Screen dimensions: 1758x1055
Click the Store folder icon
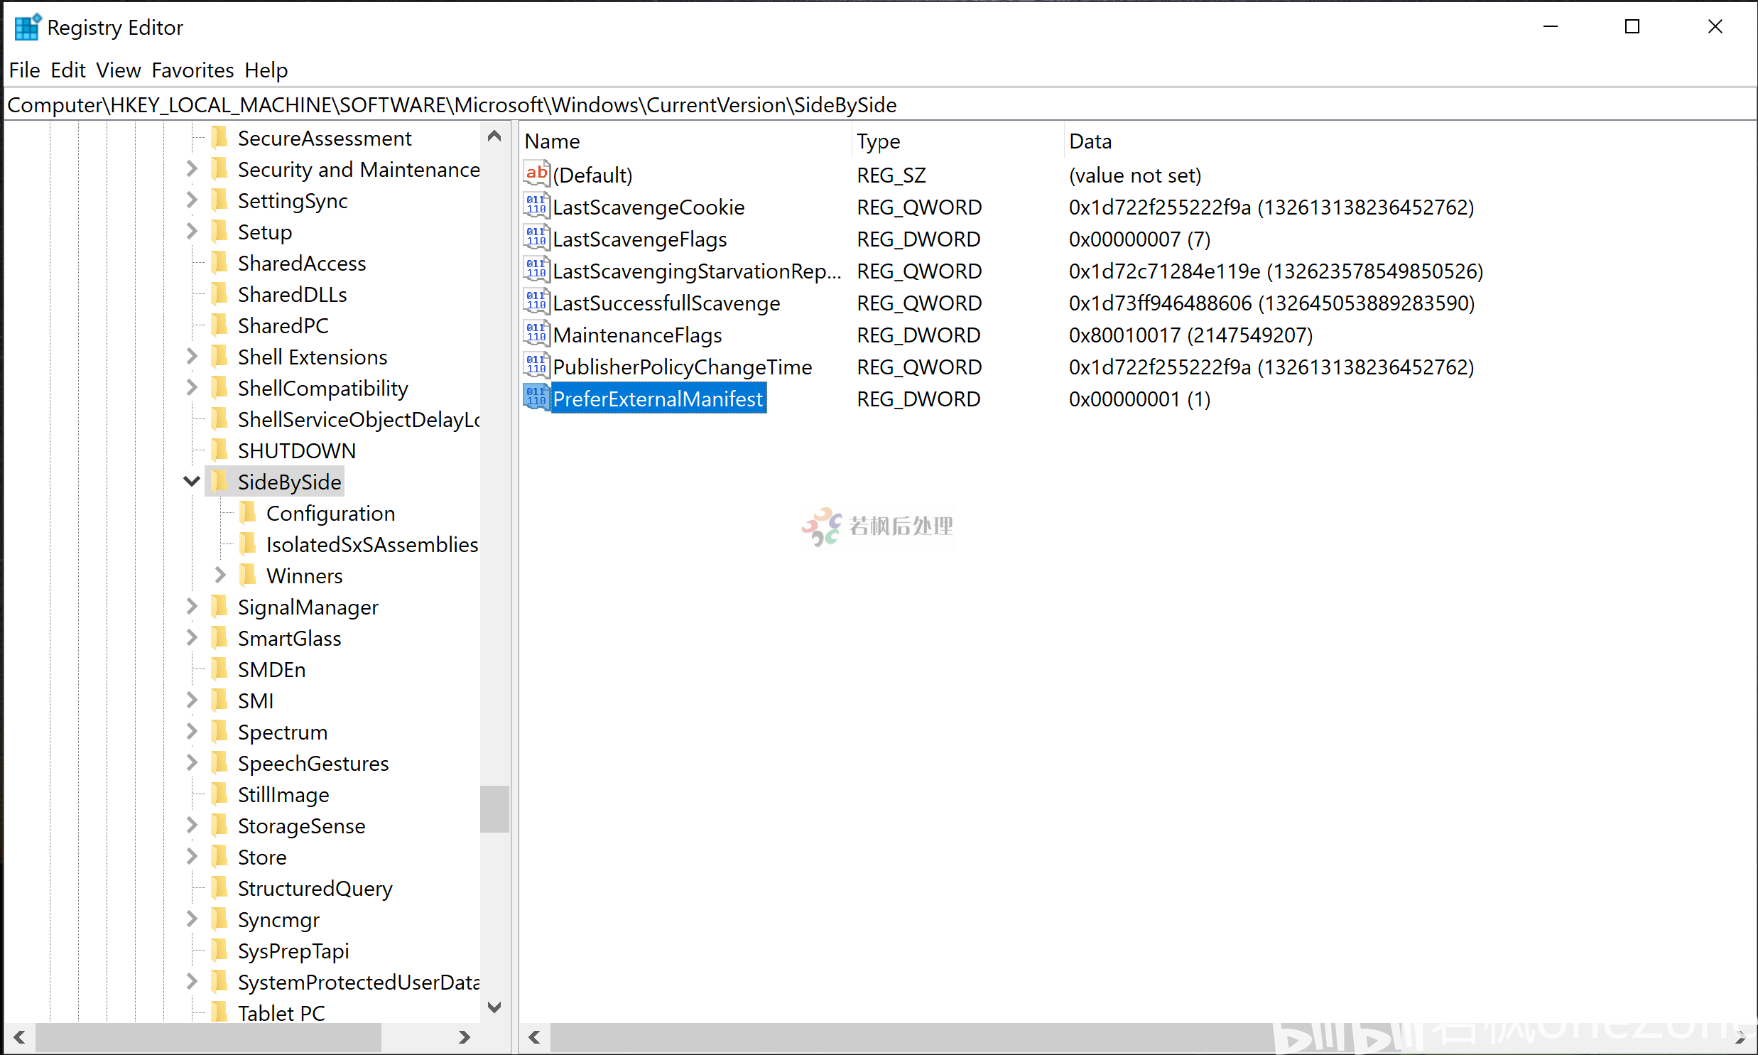[x=219, y=857]
